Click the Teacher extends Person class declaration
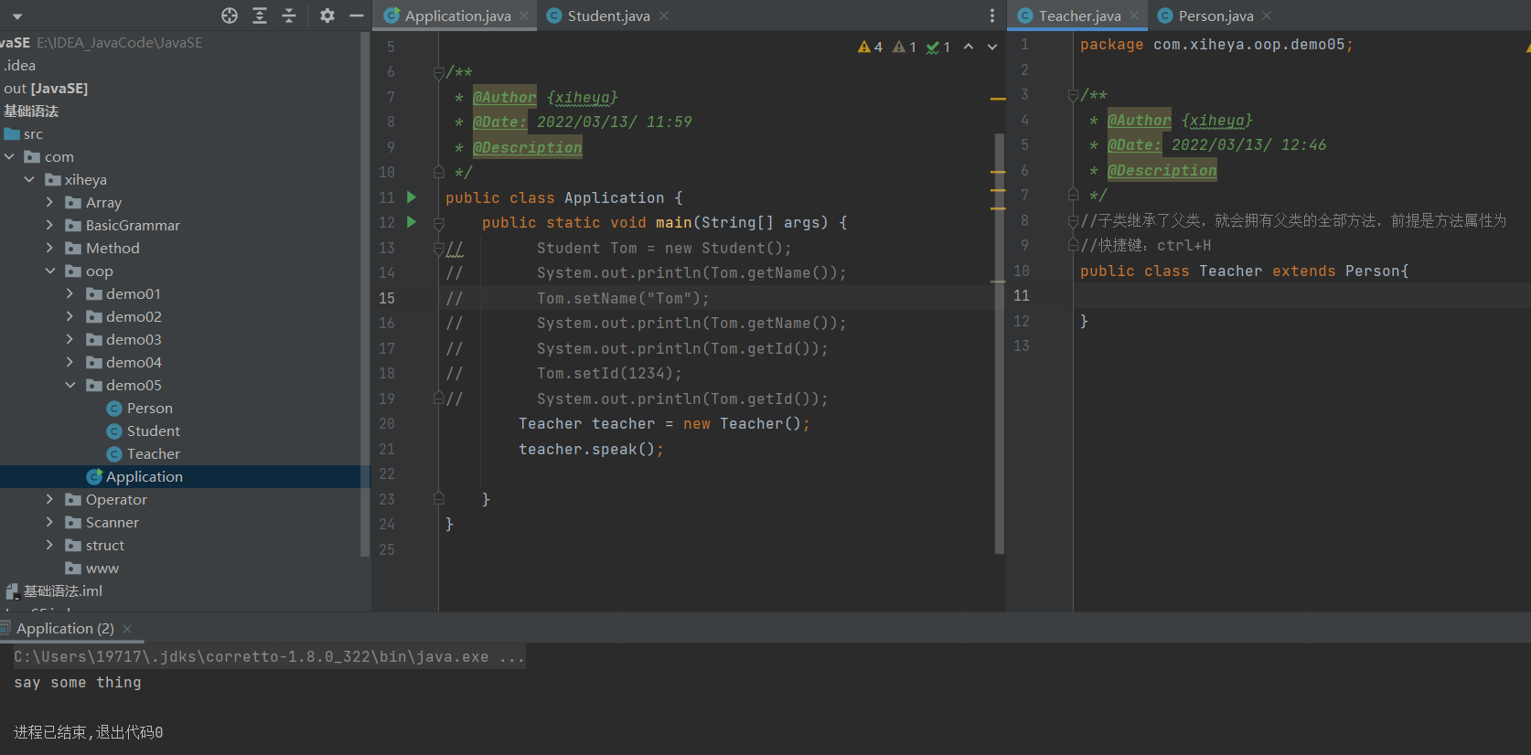 [x=1244, y=271]
